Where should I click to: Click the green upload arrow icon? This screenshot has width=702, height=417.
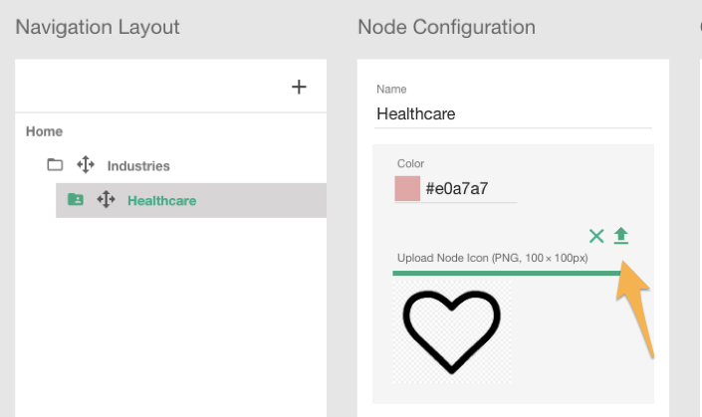[x=621, y=236]
